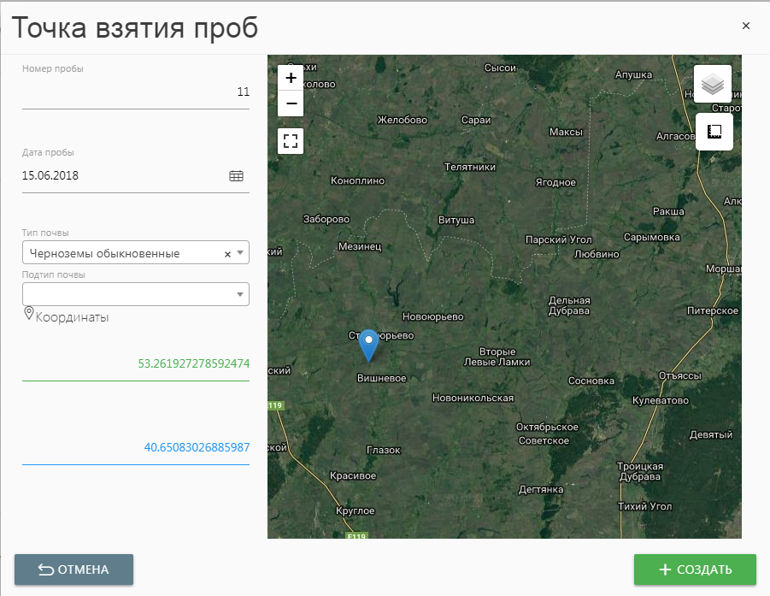This screenshot has height=596, width=770.
Task: Expand the soil type dropdown
Action: point(240,253)
